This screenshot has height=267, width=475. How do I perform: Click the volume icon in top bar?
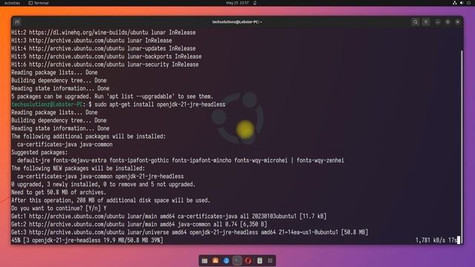[462, 3]
